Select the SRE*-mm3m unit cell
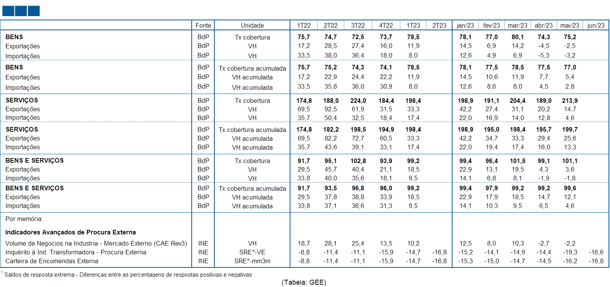This screenshot has height=287, width=610. pos(252,261)
